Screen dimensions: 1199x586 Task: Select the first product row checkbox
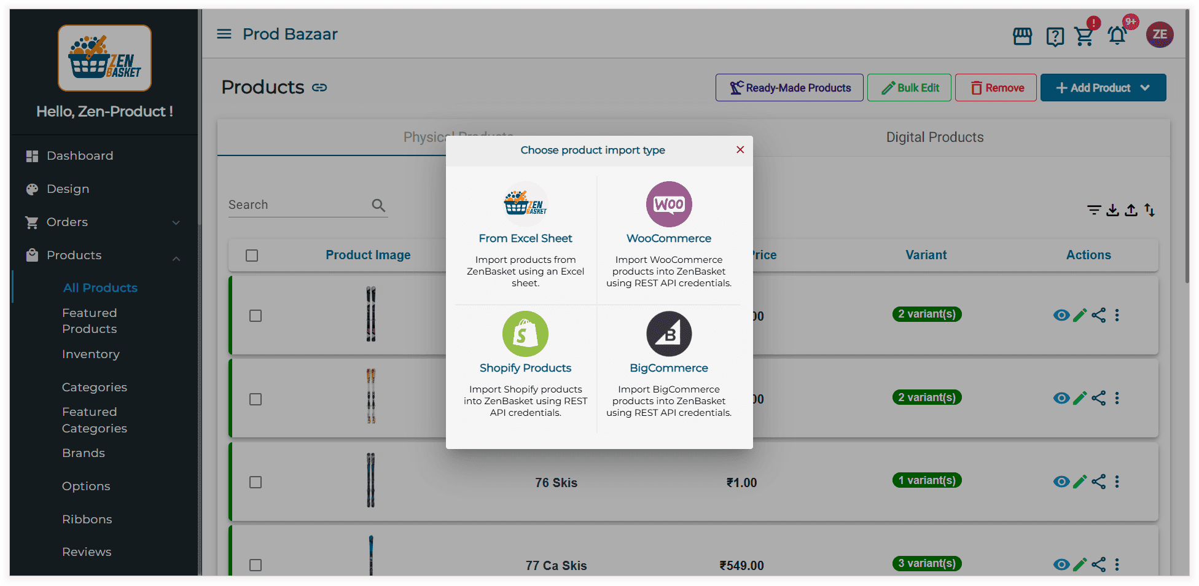(256, 316)
